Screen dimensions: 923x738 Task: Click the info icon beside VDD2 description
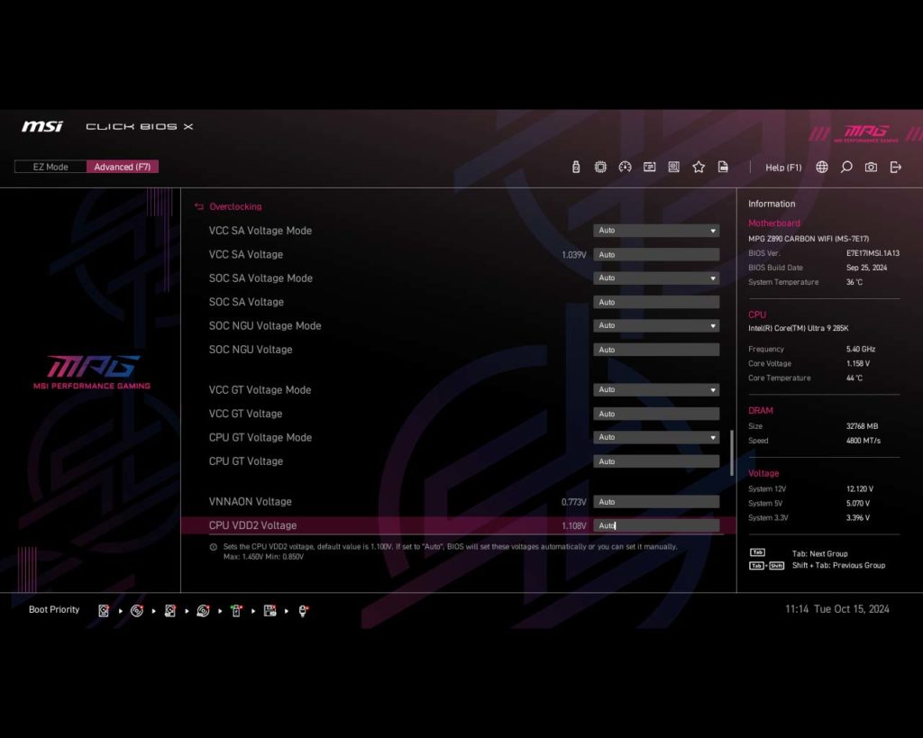(x=213, y=547)
